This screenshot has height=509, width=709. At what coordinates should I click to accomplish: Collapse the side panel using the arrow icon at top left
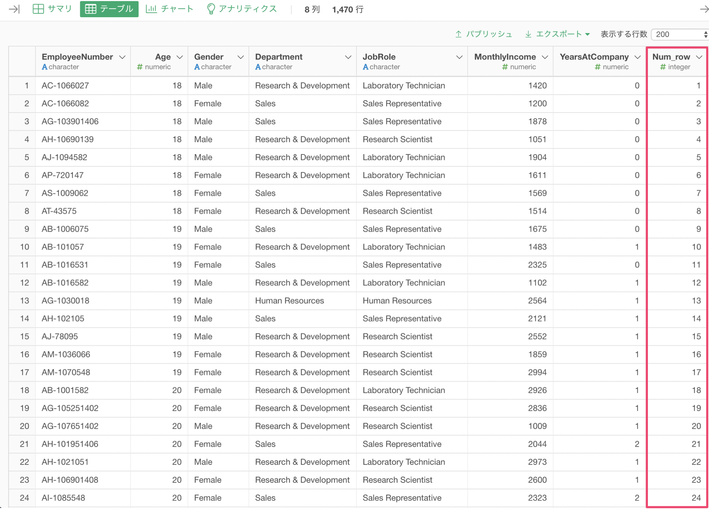pyautogui.click(x=15, y=9)
